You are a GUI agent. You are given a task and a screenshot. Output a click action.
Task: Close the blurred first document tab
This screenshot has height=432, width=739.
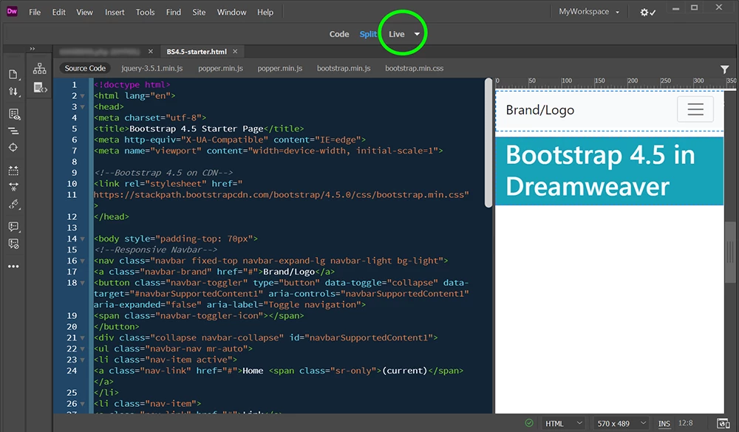point(150,52)
